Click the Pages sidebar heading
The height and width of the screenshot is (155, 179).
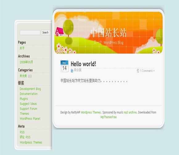tap(22, 42)
